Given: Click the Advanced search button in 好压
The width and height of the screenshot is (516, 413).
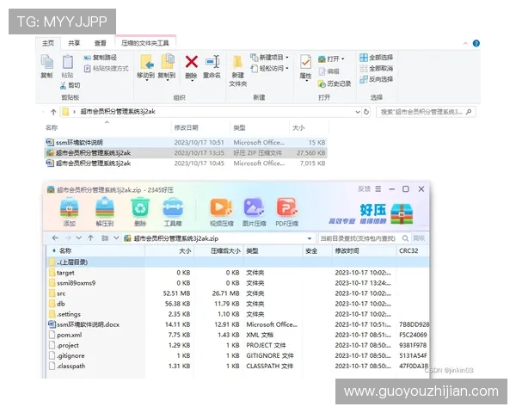Looking at the screenshot, I should 419,238.
